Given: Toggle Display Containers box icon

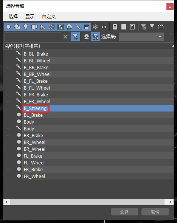Looking at the screenshot, I should point(87,27).
